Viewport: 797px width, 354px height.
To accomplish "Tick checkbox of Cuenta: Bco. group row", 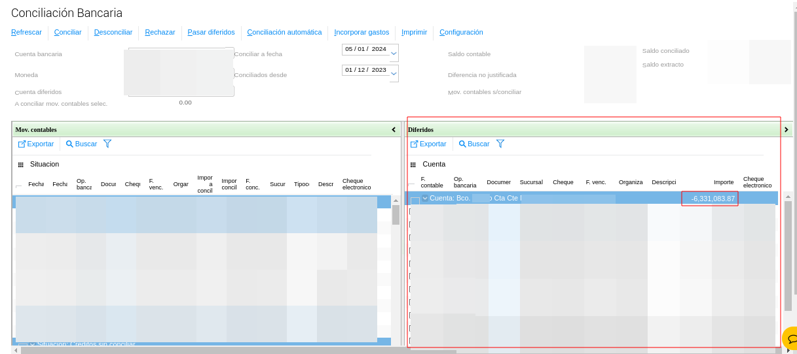I will coord(415,201).
